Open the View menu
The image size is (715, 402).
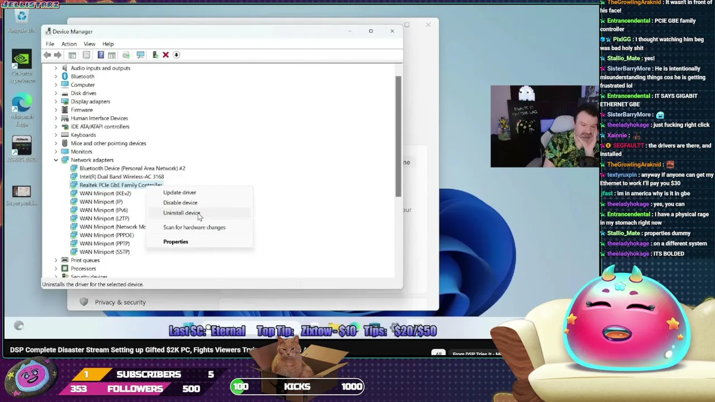pos(89,44)
